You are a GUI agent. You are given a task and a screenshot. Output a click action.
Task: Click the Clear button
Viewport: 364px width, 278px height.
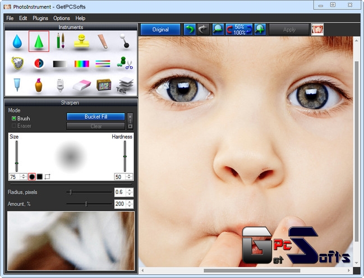(96, 126)
